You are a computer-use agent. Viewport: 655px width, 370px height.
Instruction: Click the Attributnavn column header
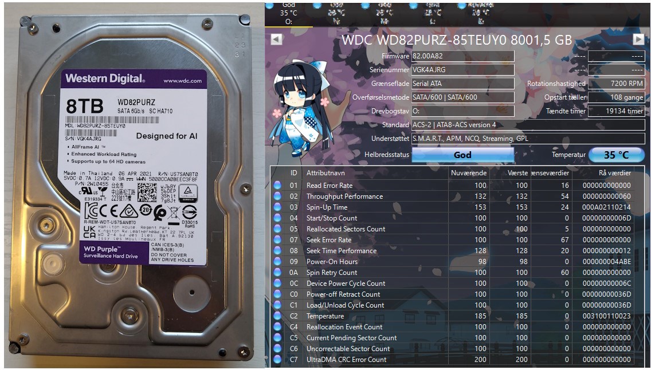tap(326, 173)
